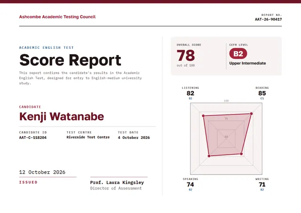The height and width of the screenshot is (213, 301).
Task: Click the Ashcombe Academic Testing Council heading
Action: click(x=57, y=17)
